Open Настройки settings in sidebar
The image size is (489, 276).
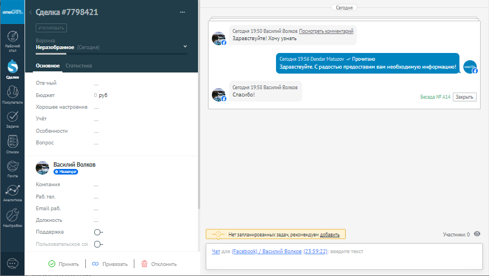(x=12, y=217)
